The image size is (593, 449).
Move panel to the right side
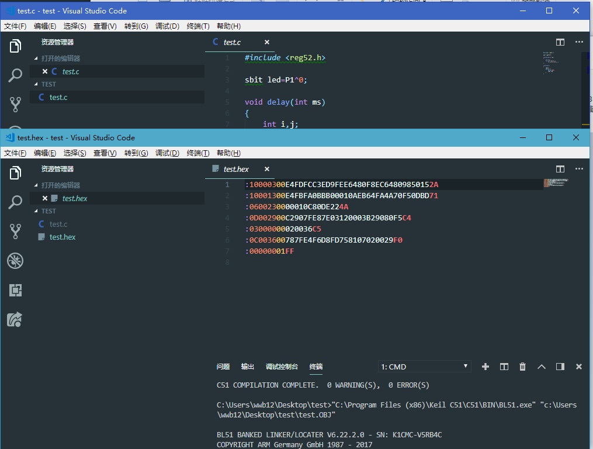pos(560,367)
